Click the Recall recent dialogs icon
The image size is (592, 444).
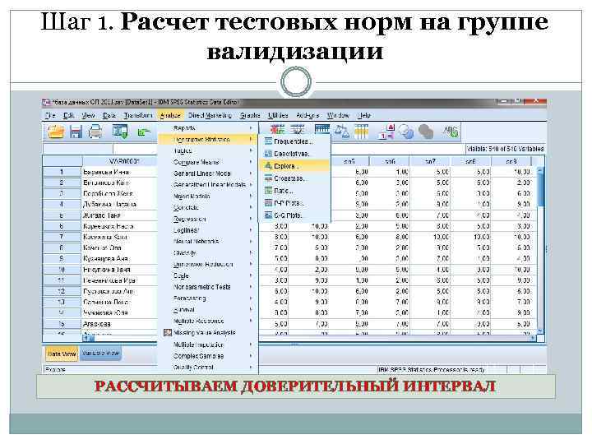[x=120, y=132]
